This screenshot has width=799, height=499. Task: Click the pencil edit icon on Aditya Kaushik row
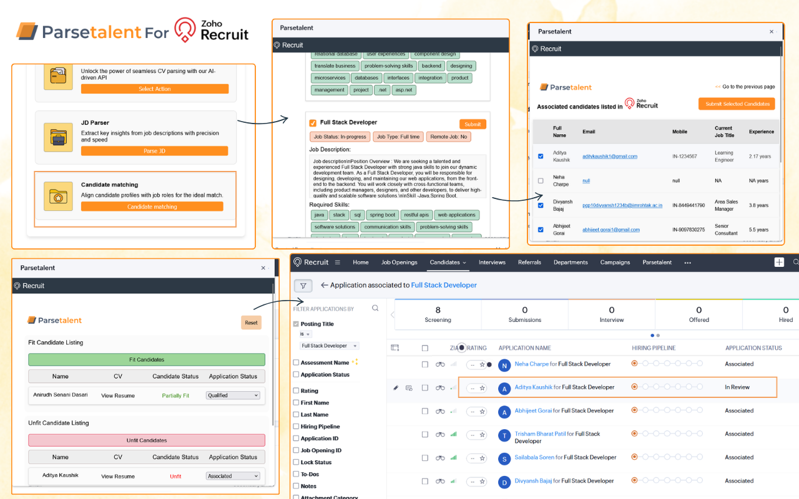click(396, 387)
